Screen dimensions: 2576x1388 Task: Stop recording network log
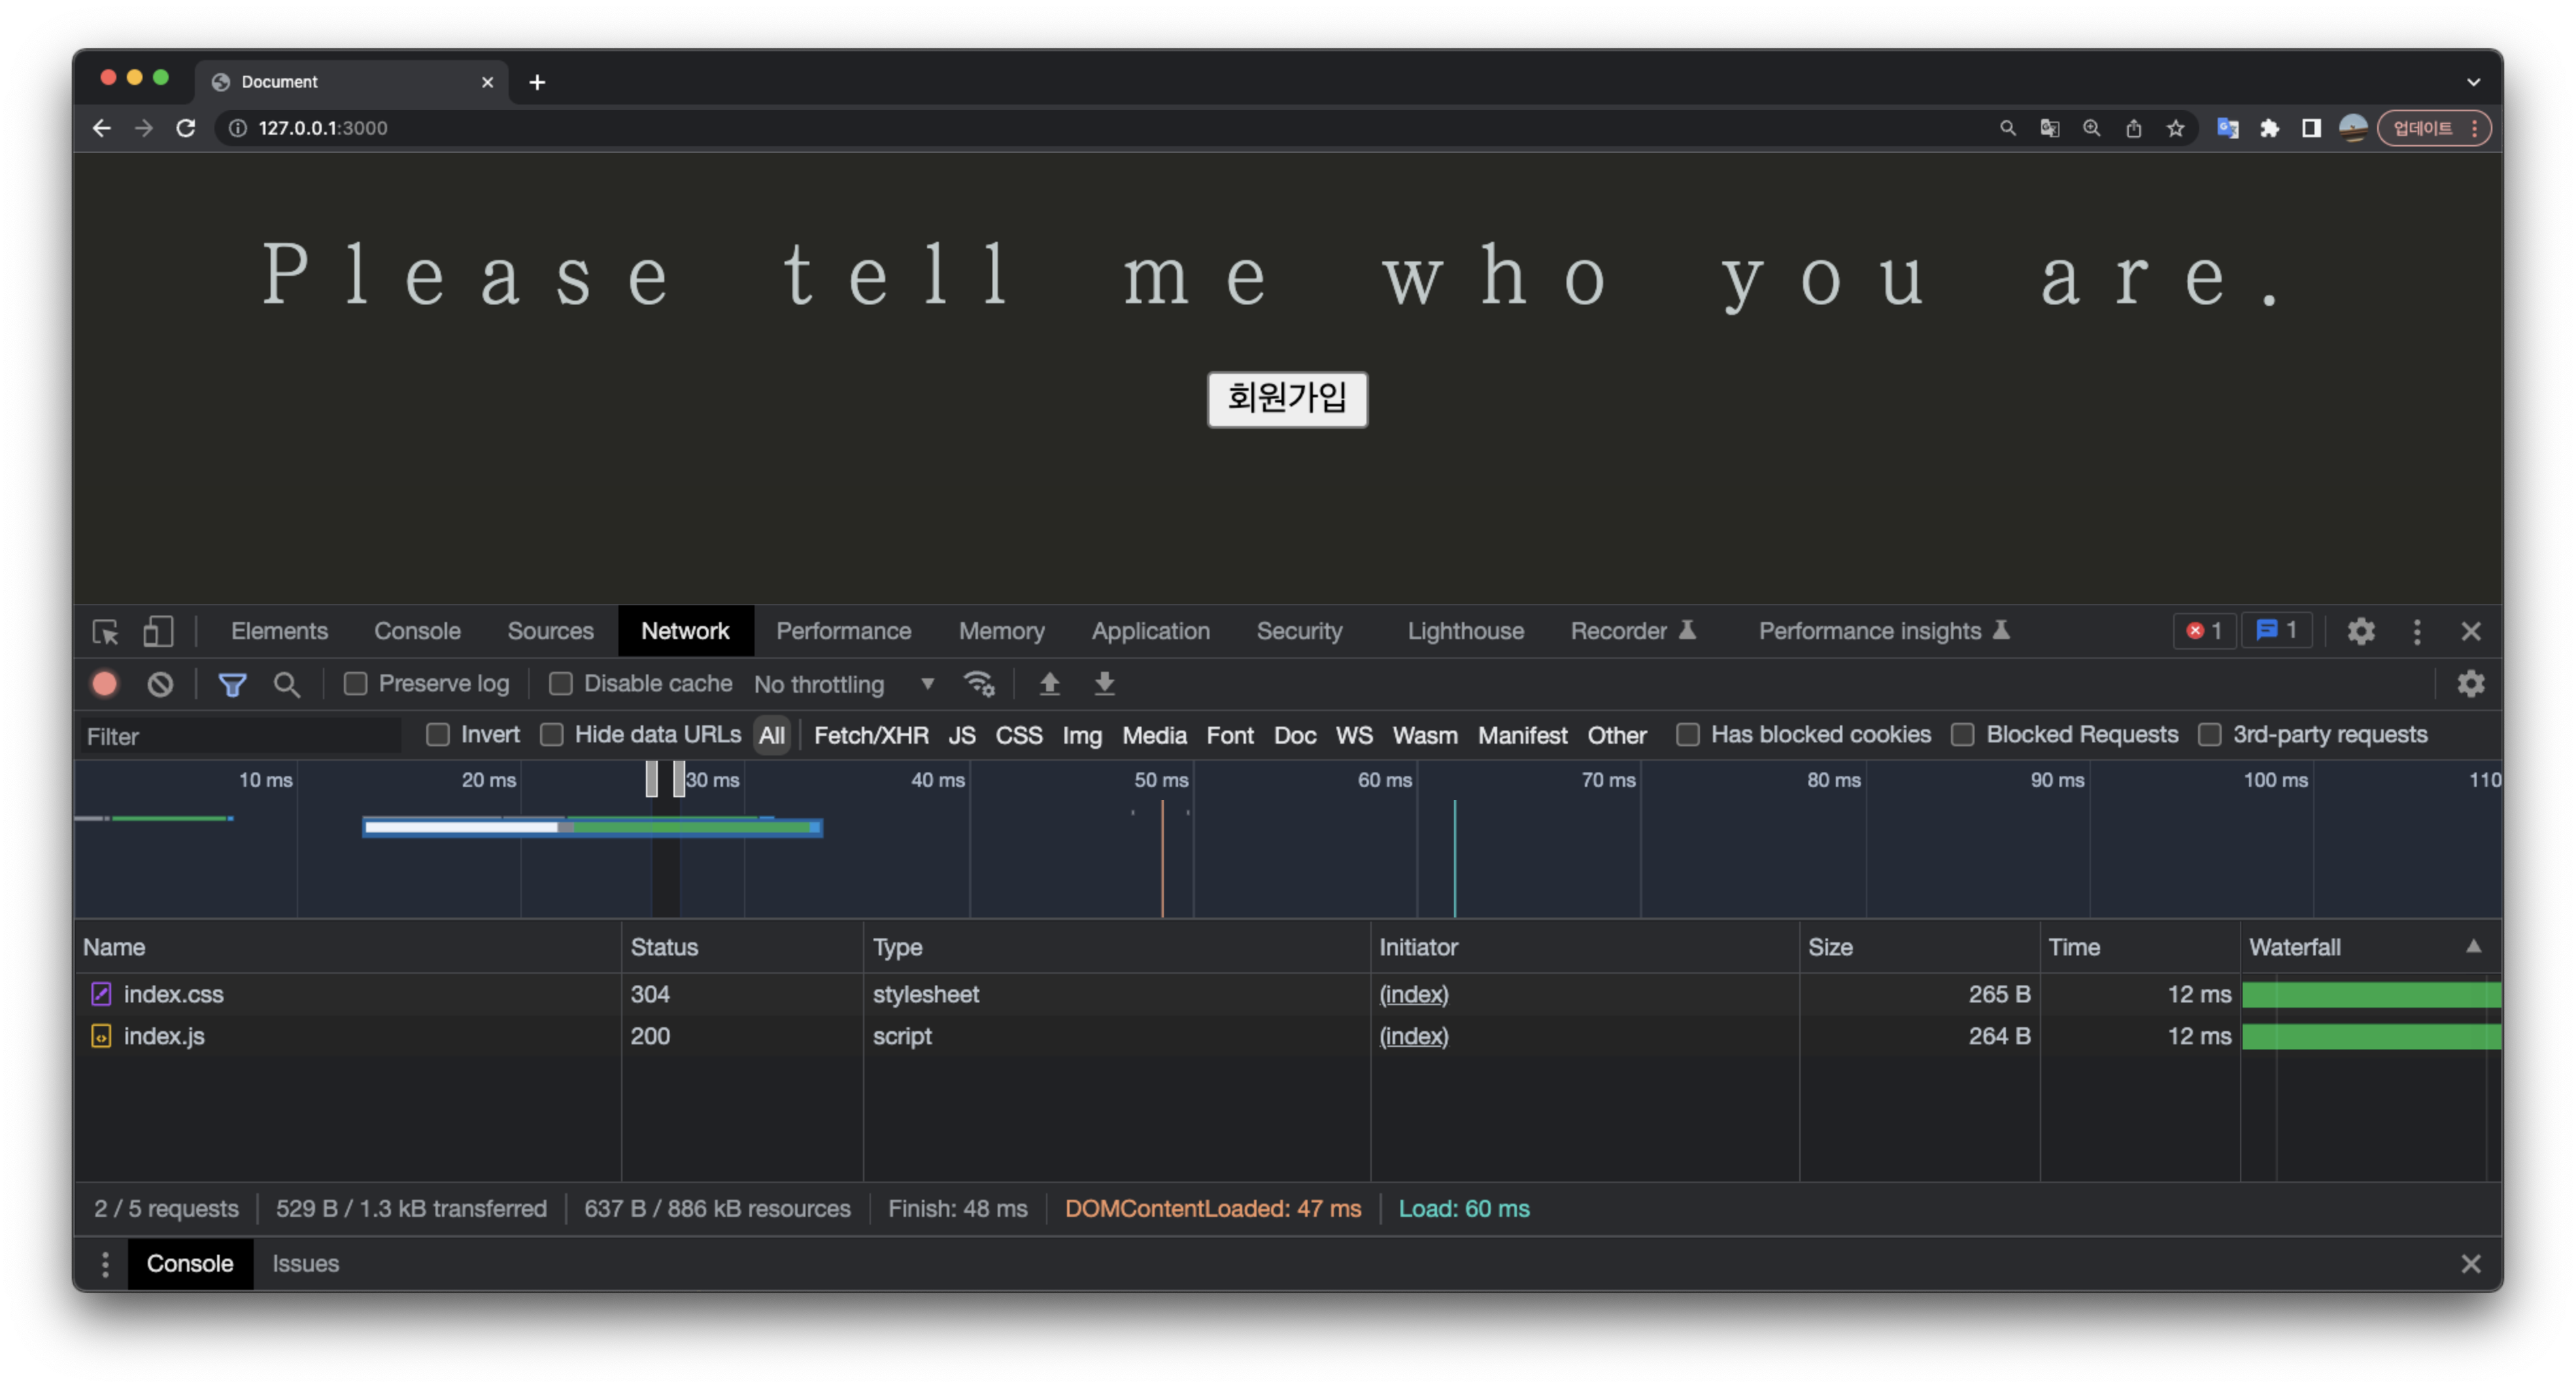pos(105,684)
